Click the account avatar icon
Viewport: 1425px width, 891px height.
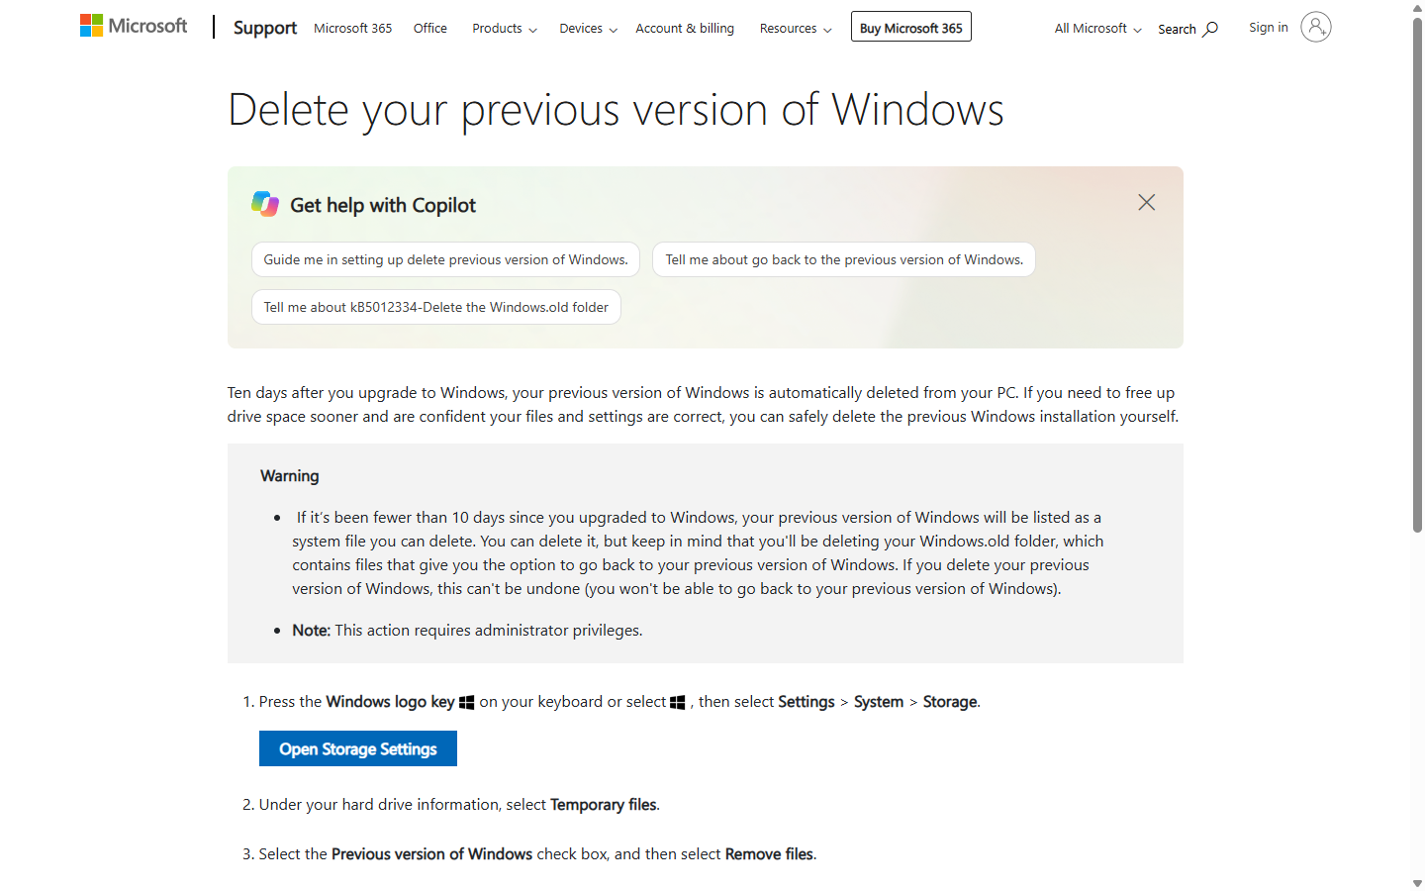point(1315,27)
